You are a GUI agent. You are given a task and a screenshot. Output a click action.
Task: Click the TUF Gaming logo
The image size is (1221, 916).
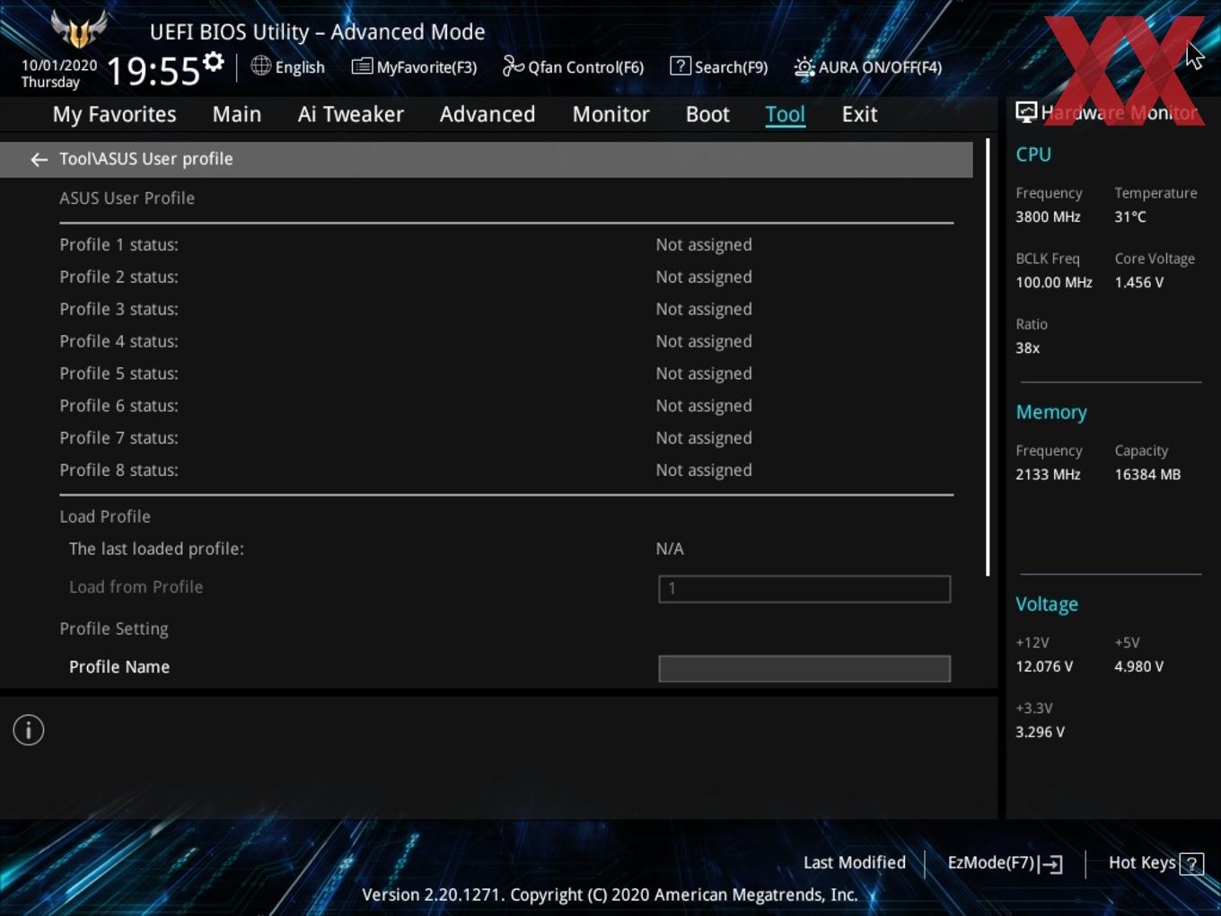point(79,30)
